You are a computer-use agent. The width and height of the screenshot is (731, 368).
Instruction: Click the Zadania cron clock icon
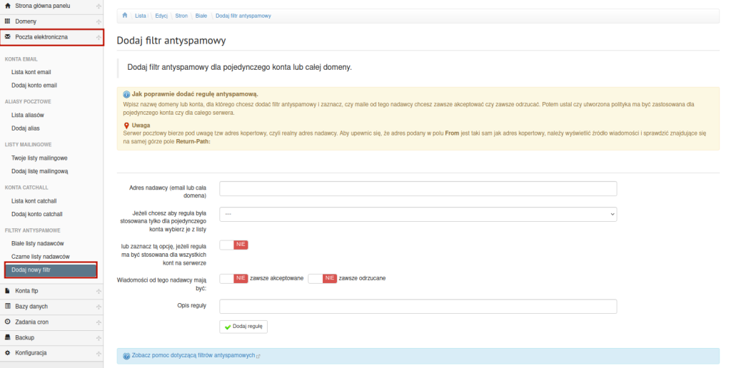8,322
